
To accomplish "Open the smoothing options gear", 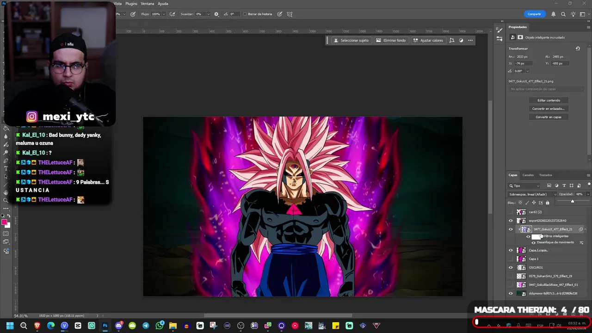I will 216,14.
